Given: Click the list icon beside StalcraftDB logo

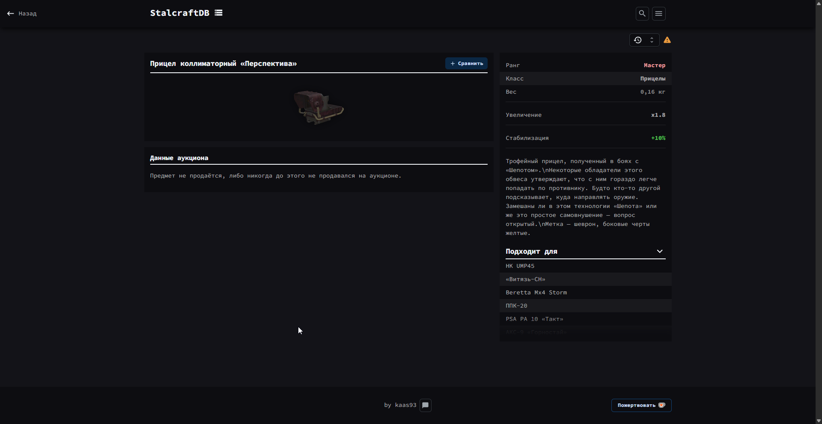Looking at the screenshot, I should pyautogui.click(x=218, y=13).
